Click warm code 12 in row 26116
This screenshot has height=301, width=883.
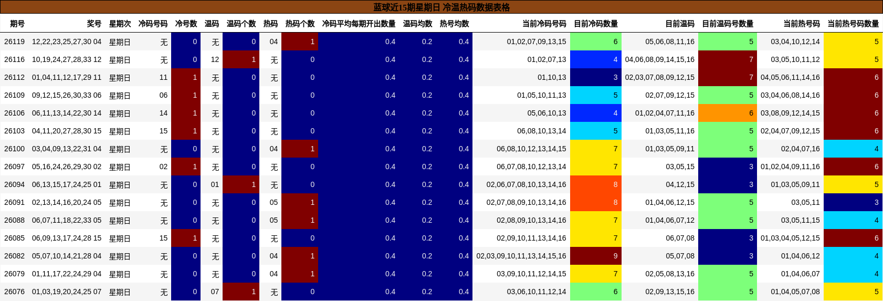tap(215, 59)
